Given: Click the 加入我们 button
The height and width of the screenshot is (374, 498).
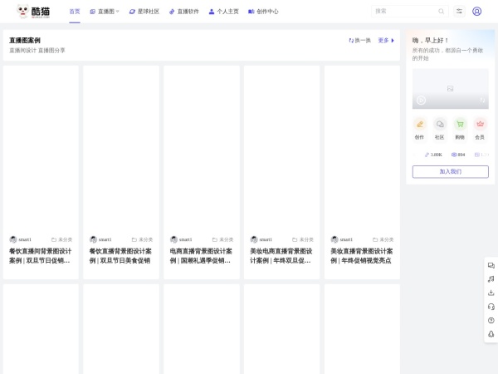Looking at the screenshot, I should tap(450, 171).
